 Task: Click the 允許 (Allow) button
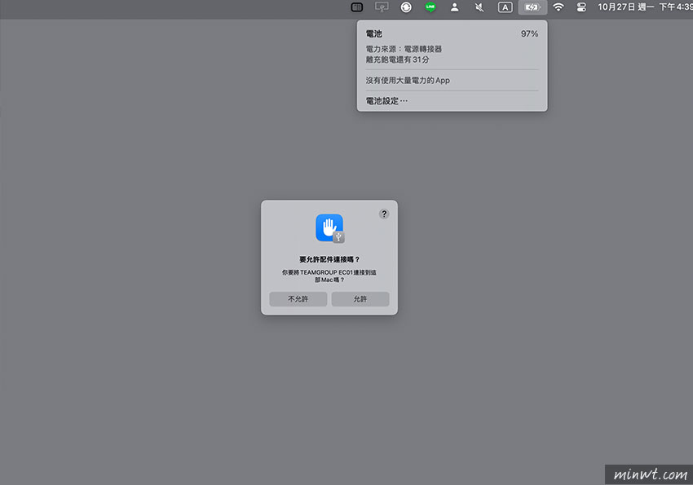[x=360, y=299]
